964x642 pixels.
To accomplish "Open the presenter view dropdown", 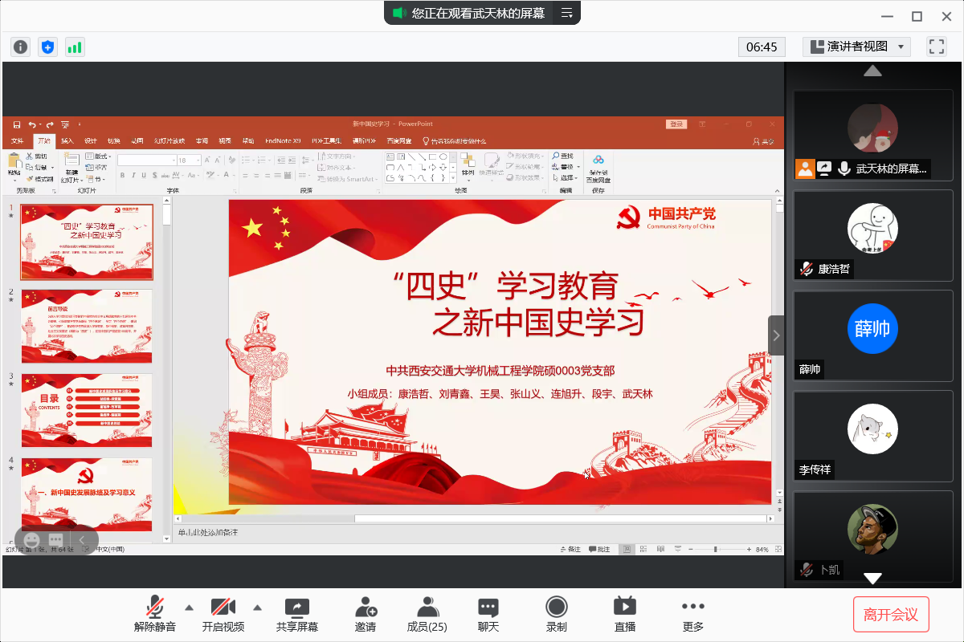I will (856, 47).
